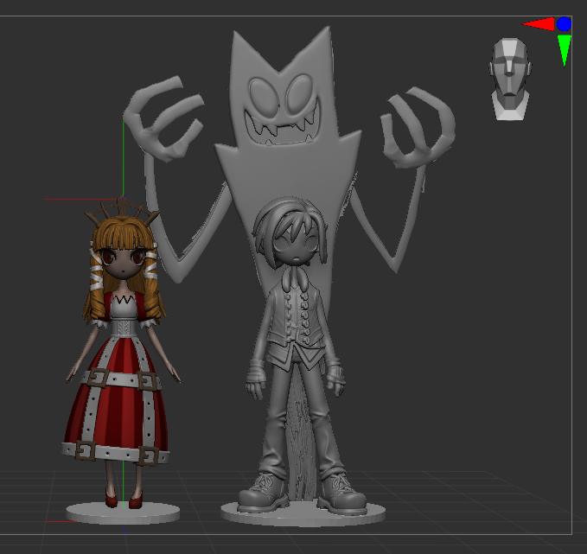Click the CamView head orientation gizmo
Viewport: 587px width, 554px height.
point(510,79)
